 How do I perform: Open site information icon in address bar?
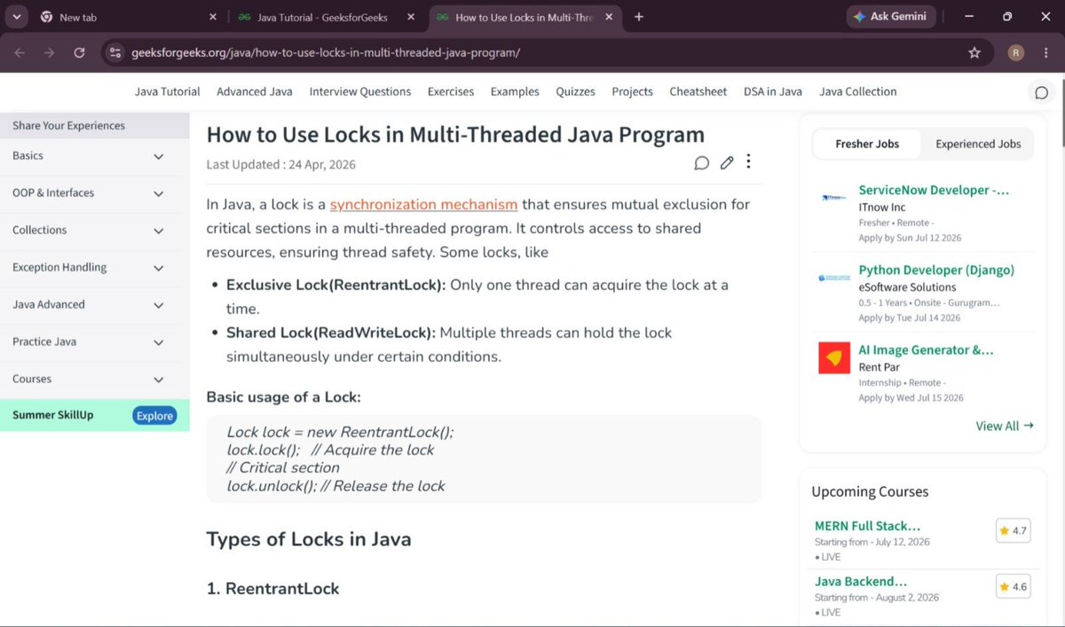pyautogui.click(x=114, y=53)
